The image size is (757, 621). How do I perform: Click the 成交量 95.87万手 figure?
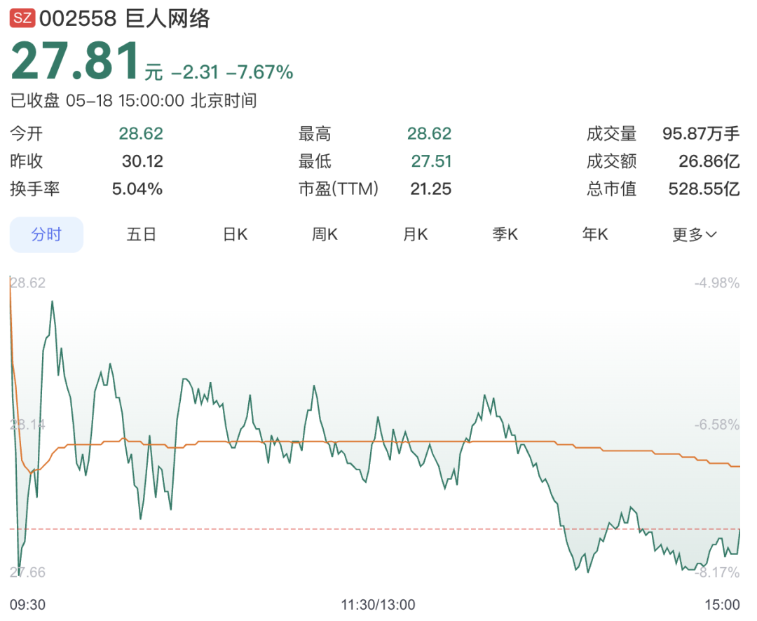[700, 134]
